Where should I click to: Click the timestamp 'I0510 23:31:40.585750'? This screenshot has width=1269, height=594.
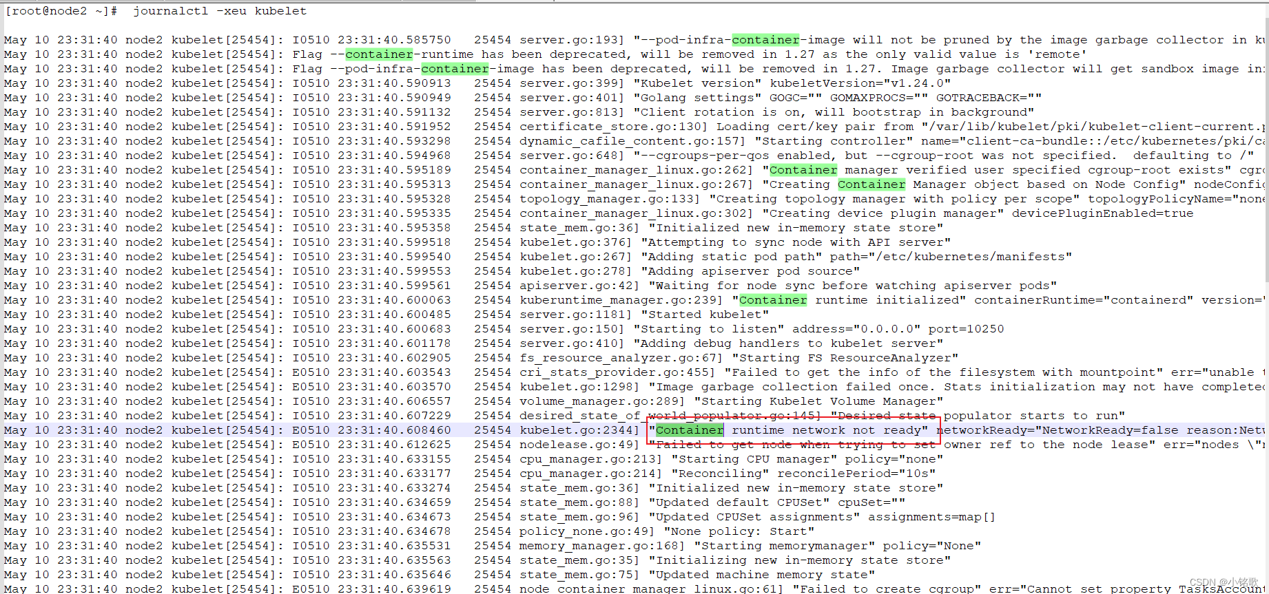pyautogui.click(x=371, y=40)
